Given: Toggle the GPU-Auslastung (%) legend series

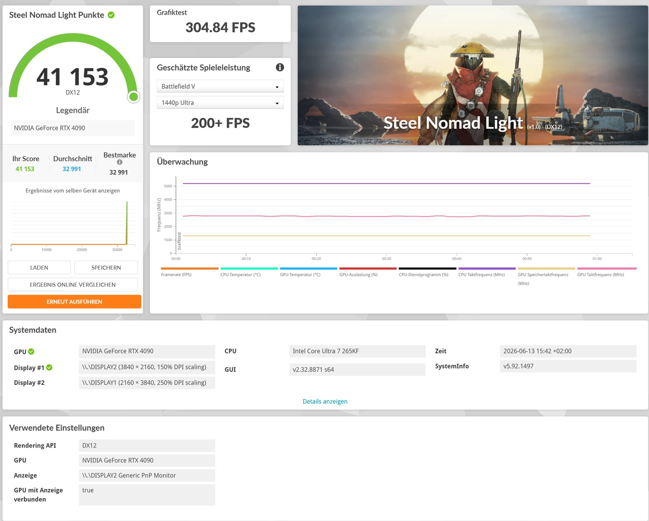Looking at the screenshot, I should pos(358,275).
